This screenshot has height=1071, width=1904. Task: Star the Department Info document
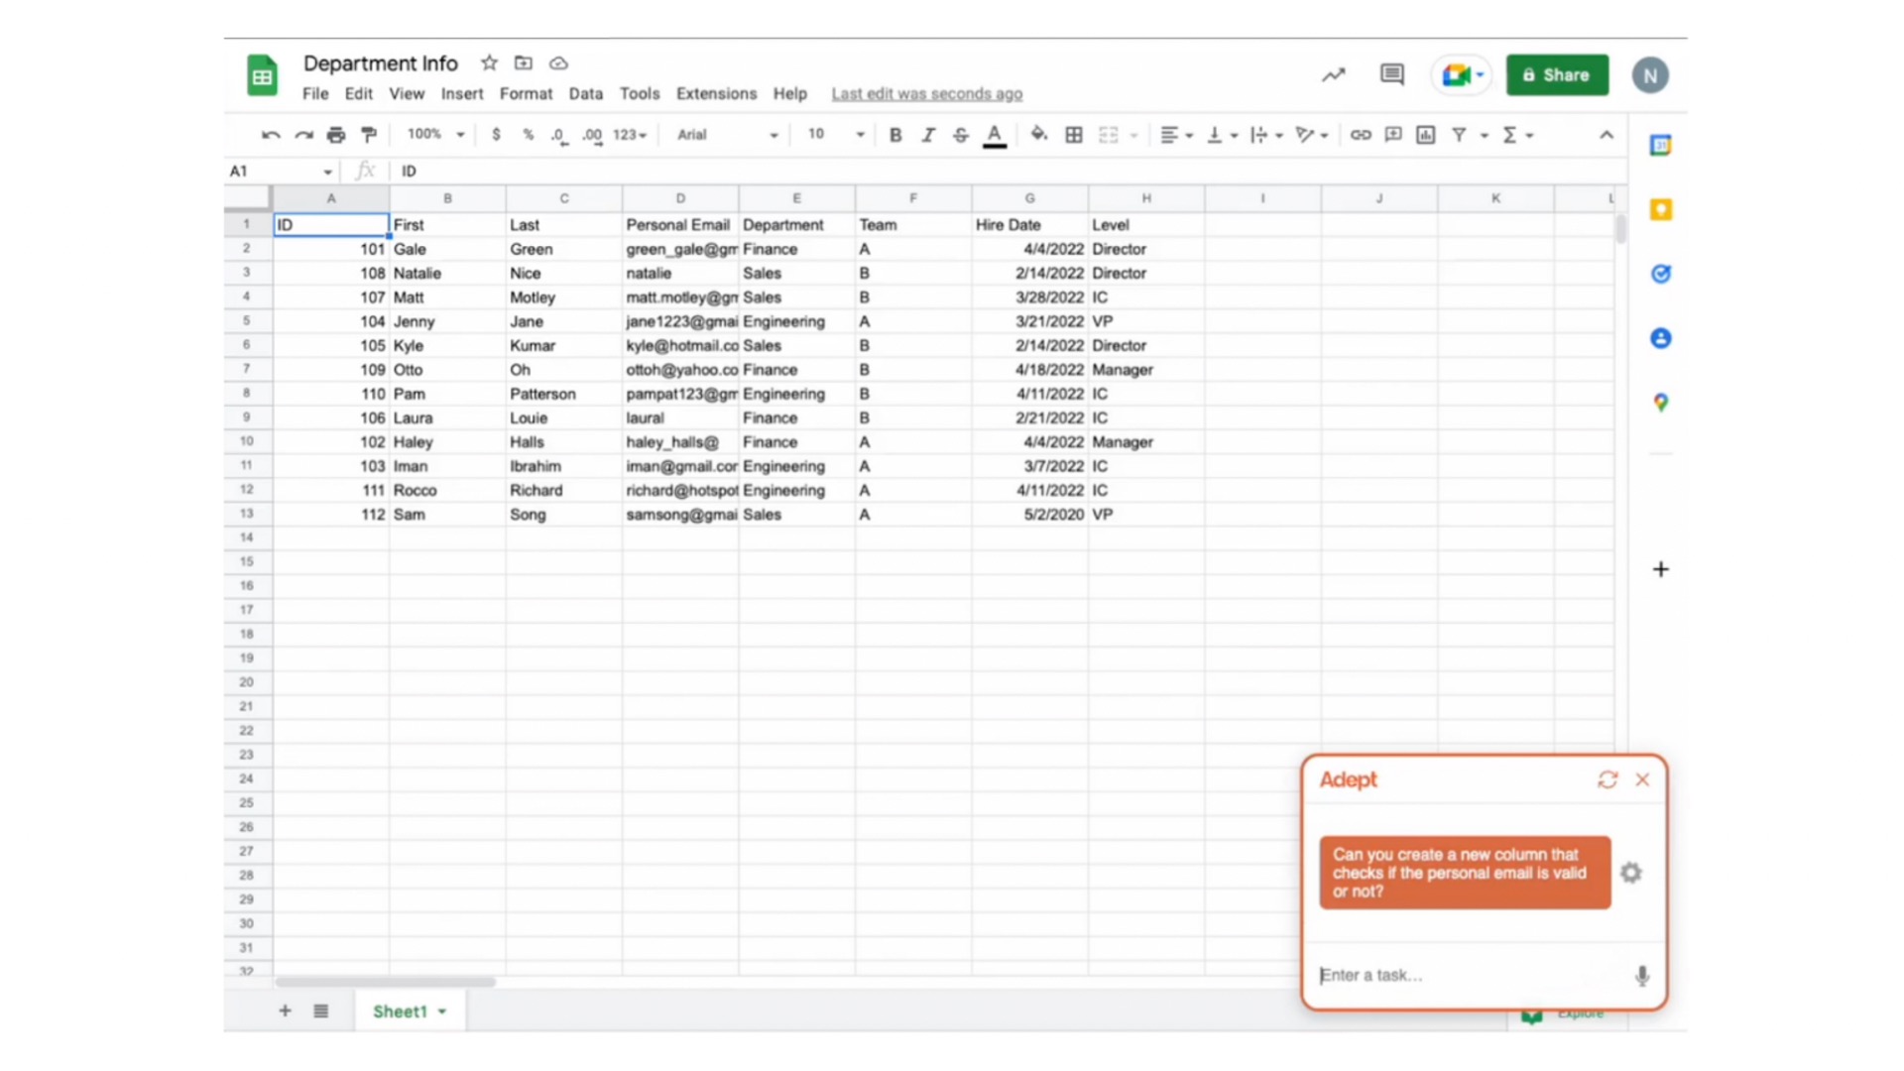coord(489,63)
